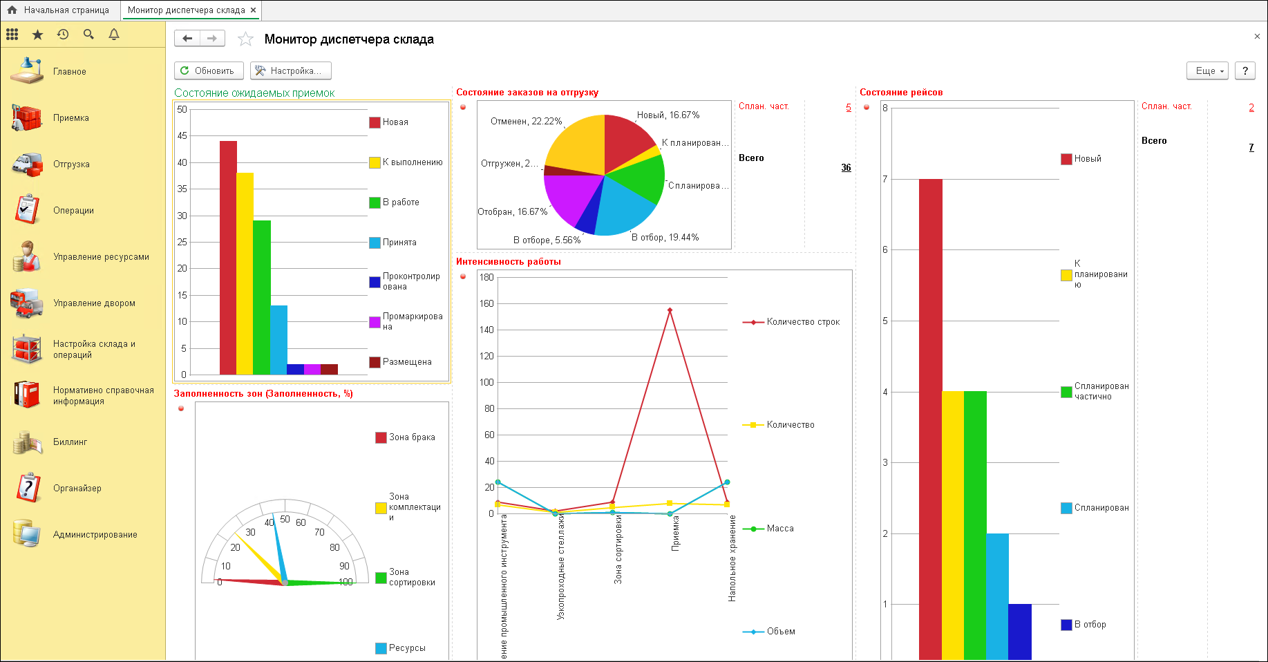Click the Управление двором truck icon
Screen dimensions: 1268x662
tap(27, 303)
